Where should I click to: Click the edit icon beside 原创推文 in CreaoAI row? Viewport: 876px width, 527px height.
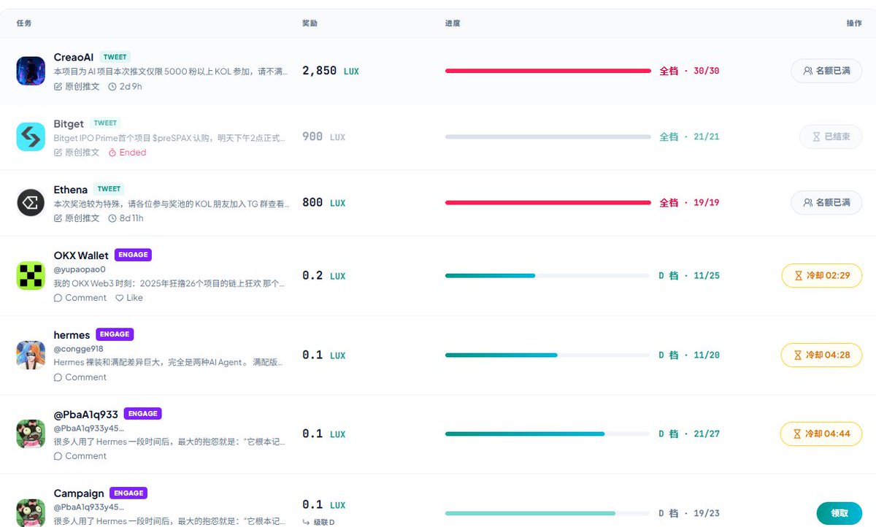click(58, 86)
